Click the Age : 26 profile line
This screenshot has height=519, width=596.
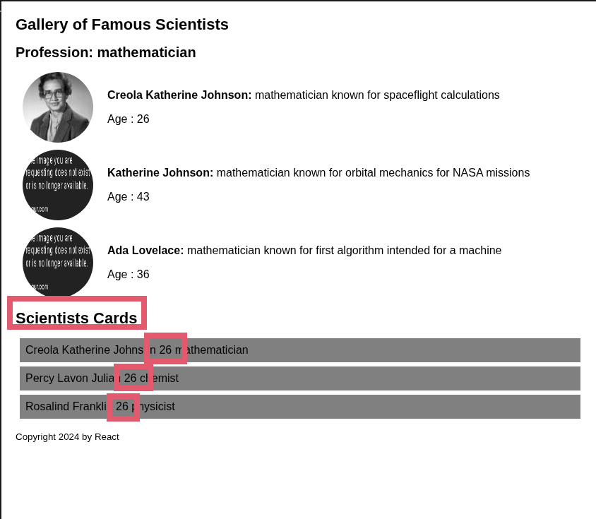129,119
